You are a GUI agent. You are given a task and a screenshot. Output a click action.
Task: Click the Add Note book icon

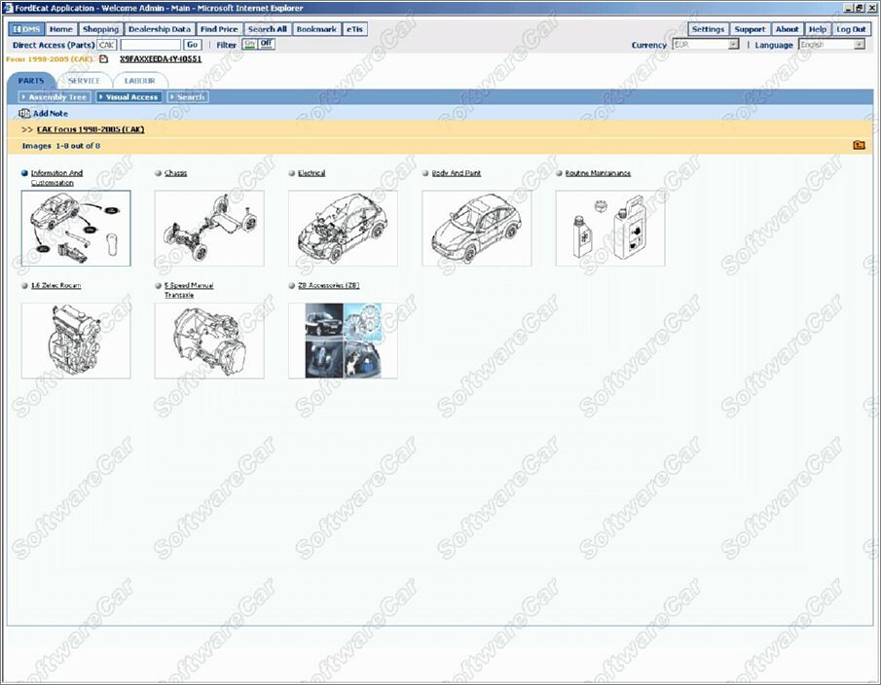25,114
